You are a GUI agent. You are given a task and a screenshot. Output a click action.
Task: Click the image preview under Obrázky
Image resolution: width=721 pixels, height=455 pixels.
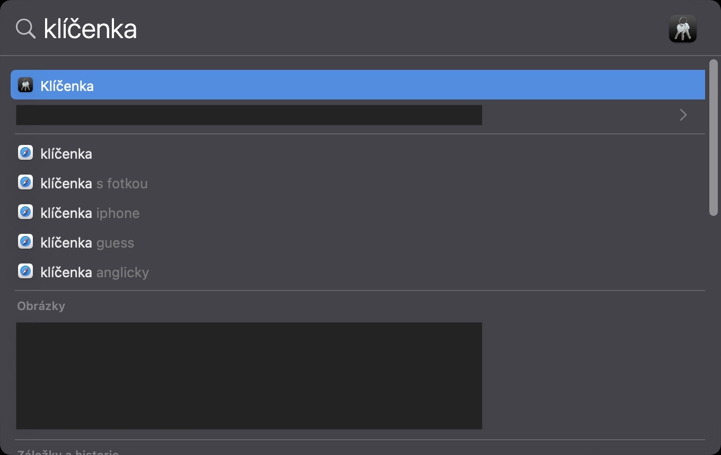click(x=249, y=376)
